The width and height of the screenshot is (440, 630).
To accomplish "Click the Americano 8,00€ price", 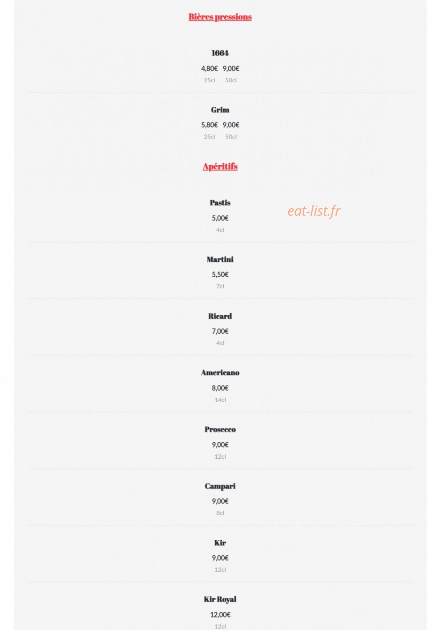I will 220,388.
